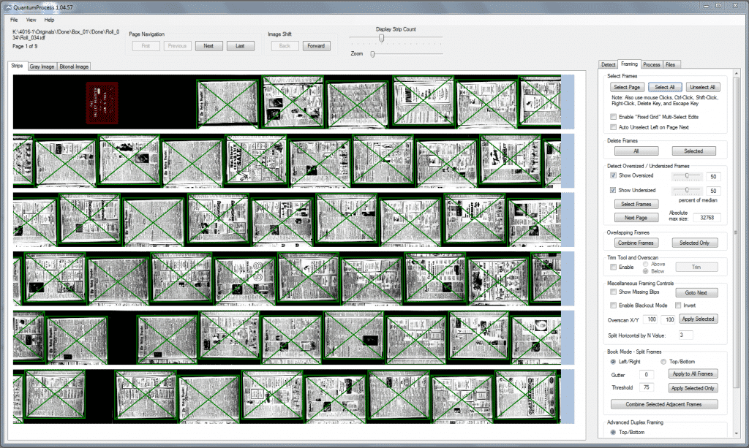This screenshot has width=749, height=448.
Task: Click the Select Page button
Action: point(627,87)
